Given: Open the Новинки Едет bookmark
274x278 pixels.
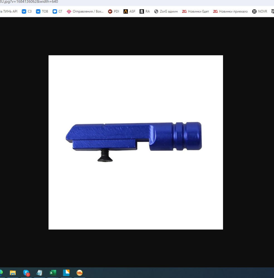Looking at the screenshot, I should tap(195, 11).
